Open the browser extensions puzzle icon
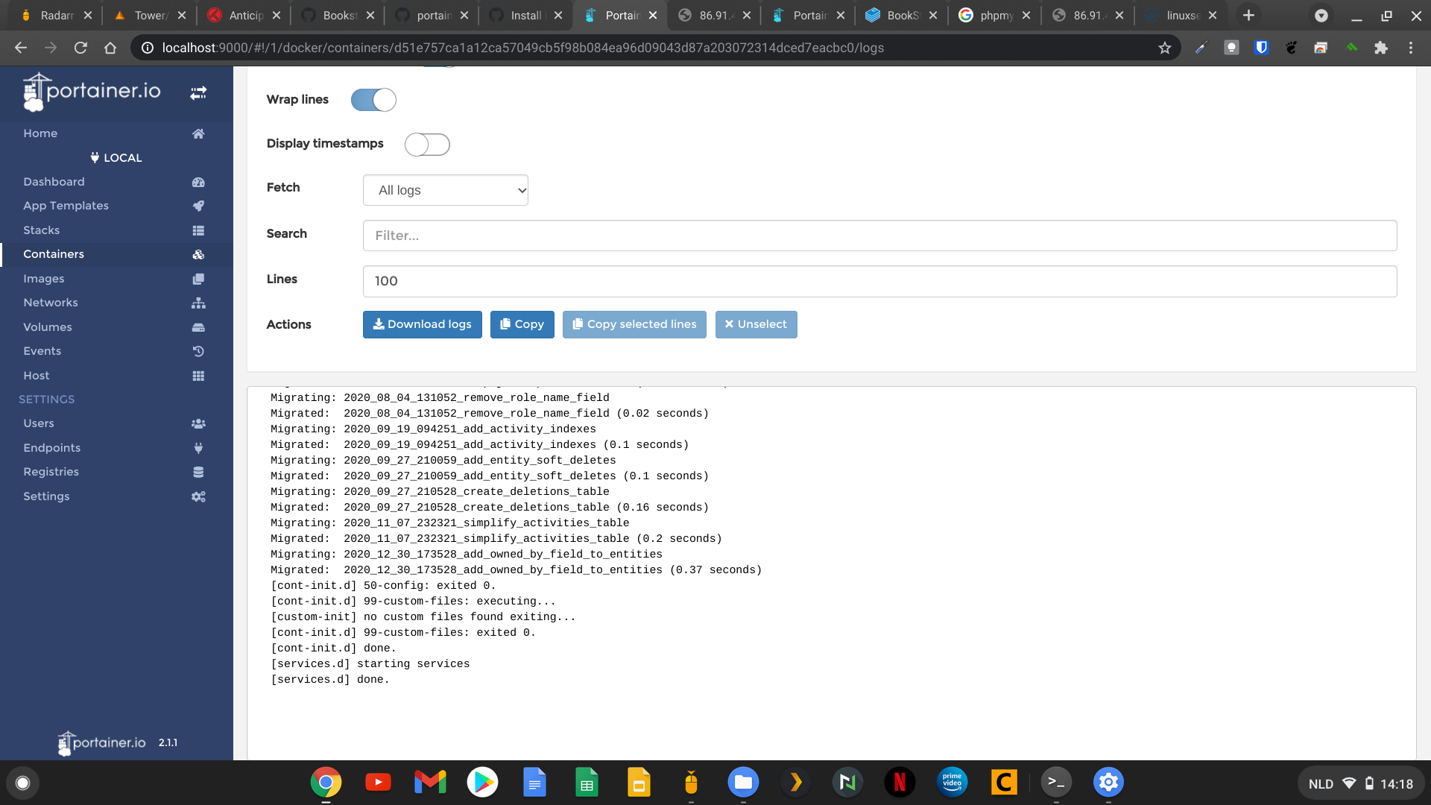Viewport: 1431px width, 805px height. [x=1381, y=48]
